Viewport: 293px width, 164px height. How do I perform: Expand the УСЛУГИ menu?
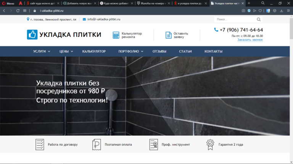(x=42, y=51)
